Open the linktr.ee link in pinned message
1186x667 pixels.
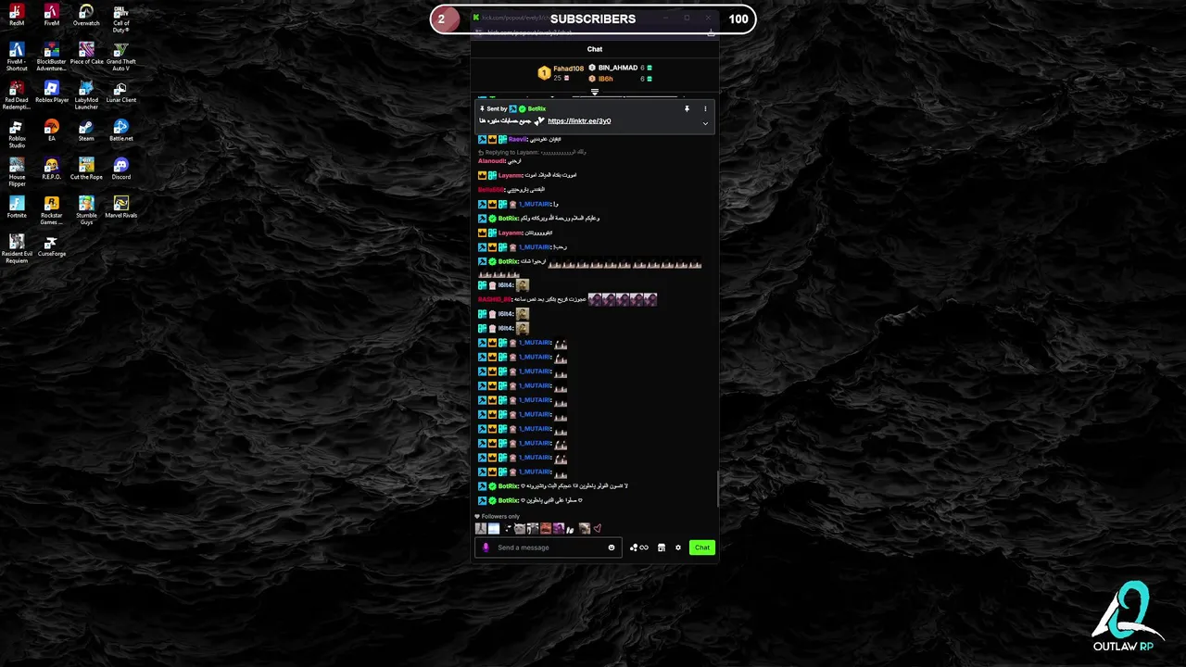(579, 121)
